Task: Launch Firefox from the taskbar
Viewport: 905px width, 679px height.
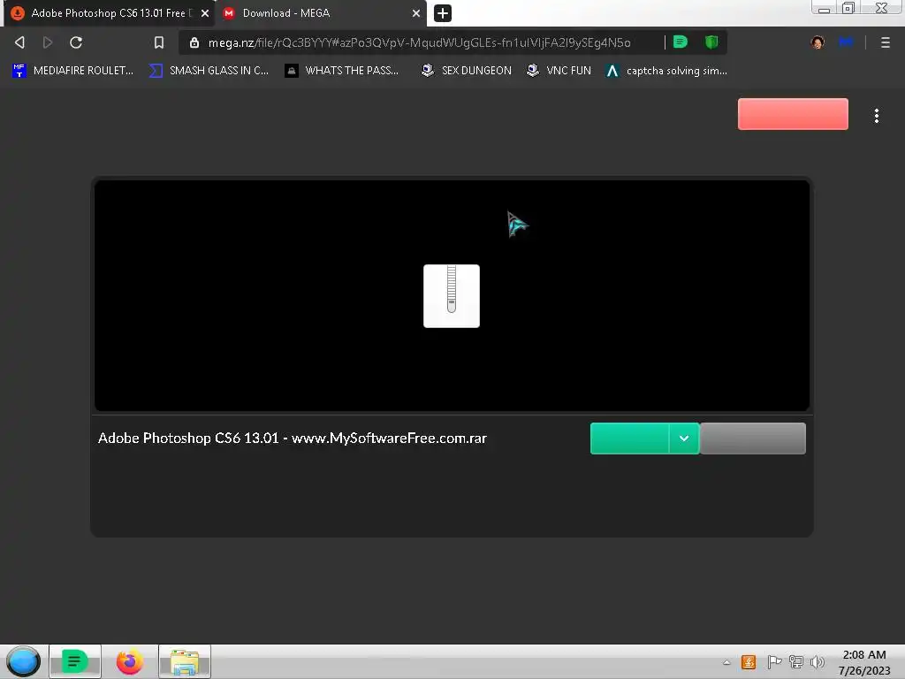Action: pos(129,661)
